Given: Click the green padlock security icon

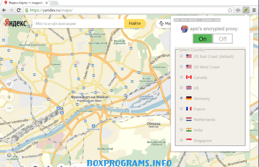Looking at the screenshot, I should tap(26, 10).
